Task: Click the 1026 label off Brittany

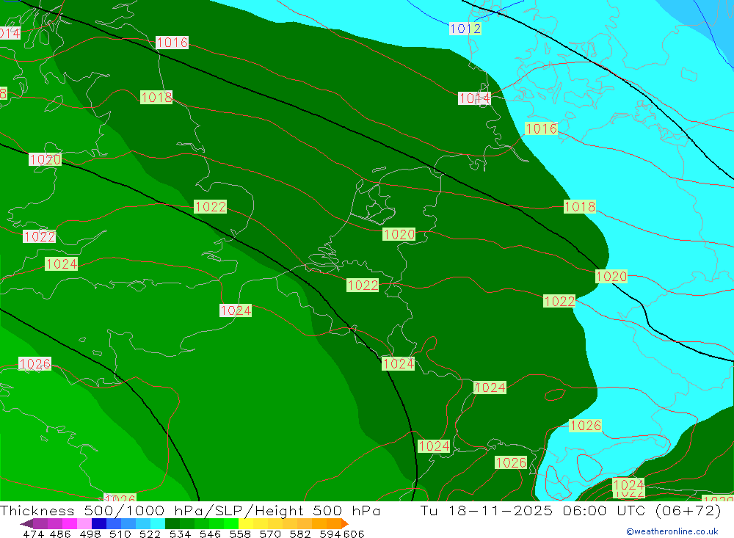Action: 34,364
